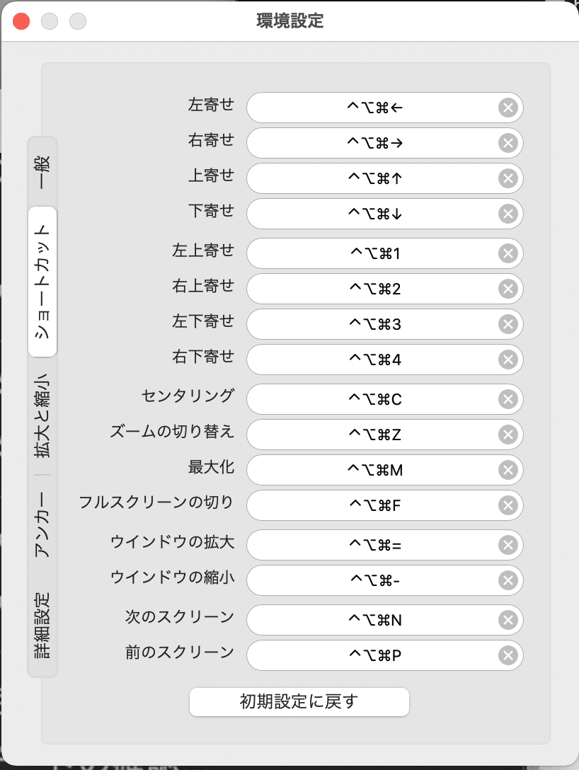Screen dimensions: 579x770
Task: Close the 環境設定 window
Action: (21, 21)
